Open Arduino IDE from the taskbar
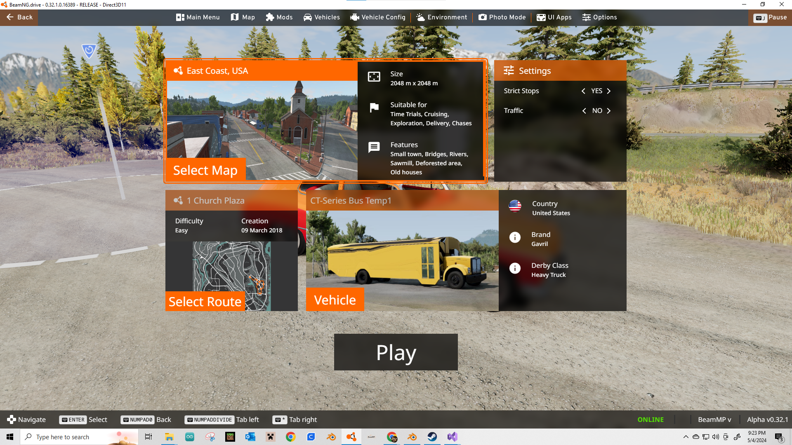This screenshot has height=445, width=792. [189, 437]
